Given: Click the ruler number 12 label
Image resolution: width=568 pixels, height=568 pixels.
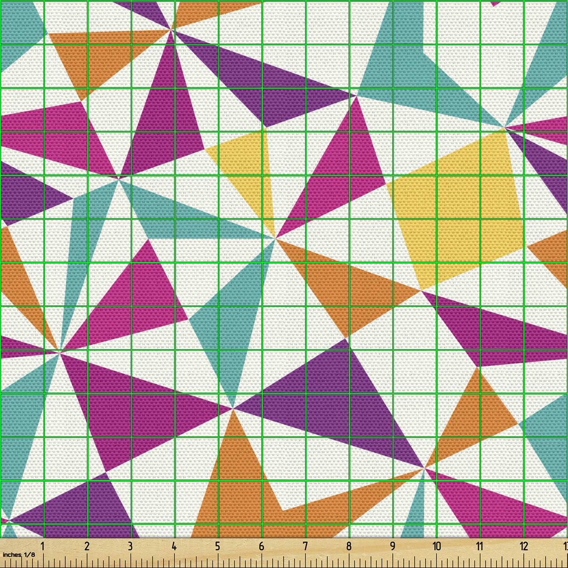Looking at the screenshot, I should [x=524, y=546].
